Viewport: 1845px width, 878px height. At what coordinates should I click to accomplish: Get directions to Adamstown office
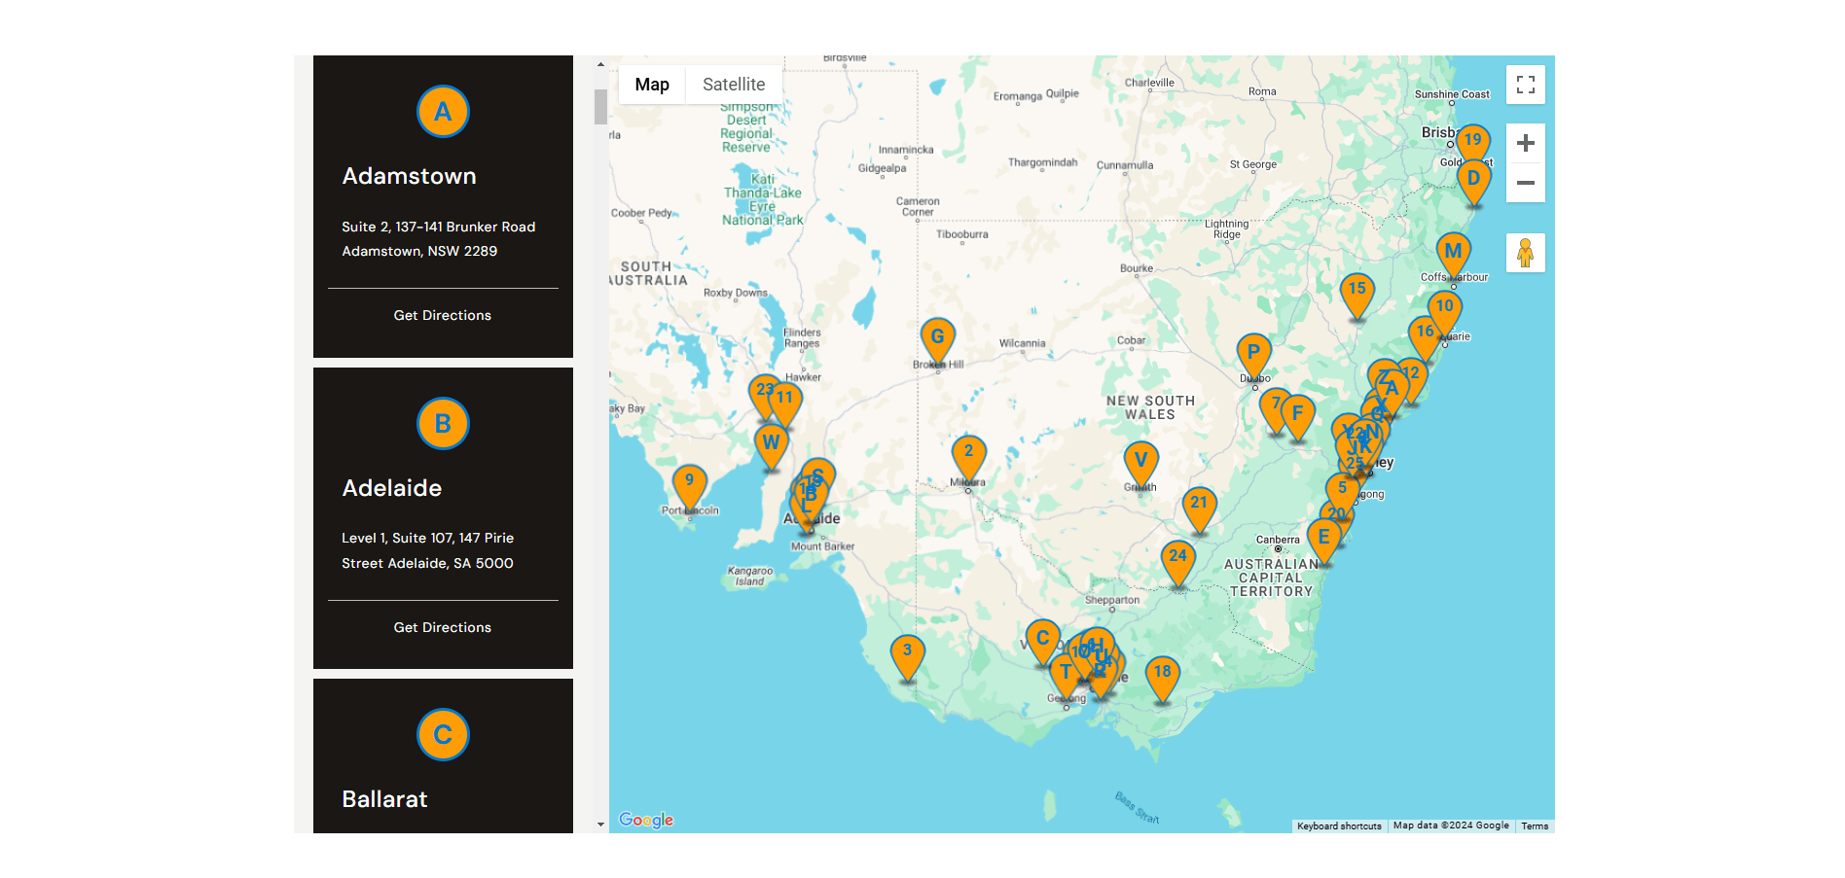443,315
